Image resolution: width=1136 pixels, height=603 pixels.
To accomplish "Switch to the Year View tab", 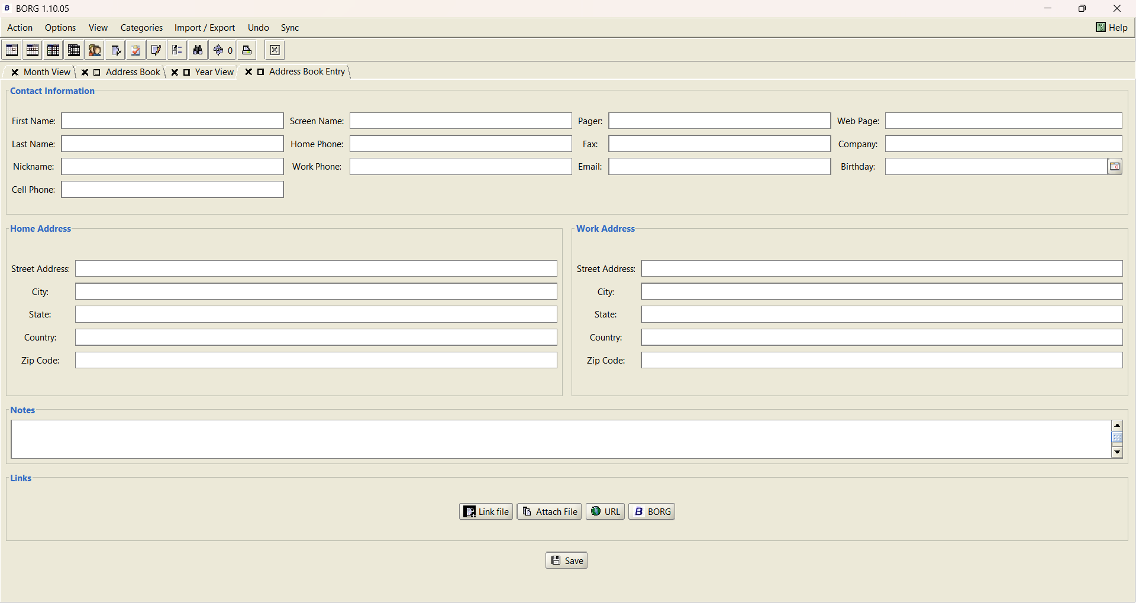I will [x=214, y=72].
